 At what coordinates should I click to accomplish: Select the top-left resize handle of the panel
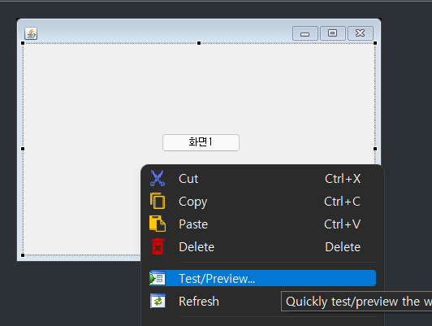[x=23, y=43]
